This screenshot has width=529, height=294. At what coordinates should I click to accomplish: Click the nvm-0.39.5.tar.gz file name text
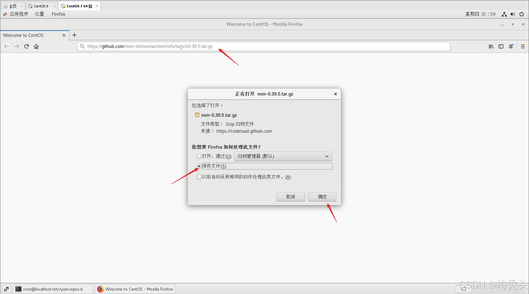(219, 115)
